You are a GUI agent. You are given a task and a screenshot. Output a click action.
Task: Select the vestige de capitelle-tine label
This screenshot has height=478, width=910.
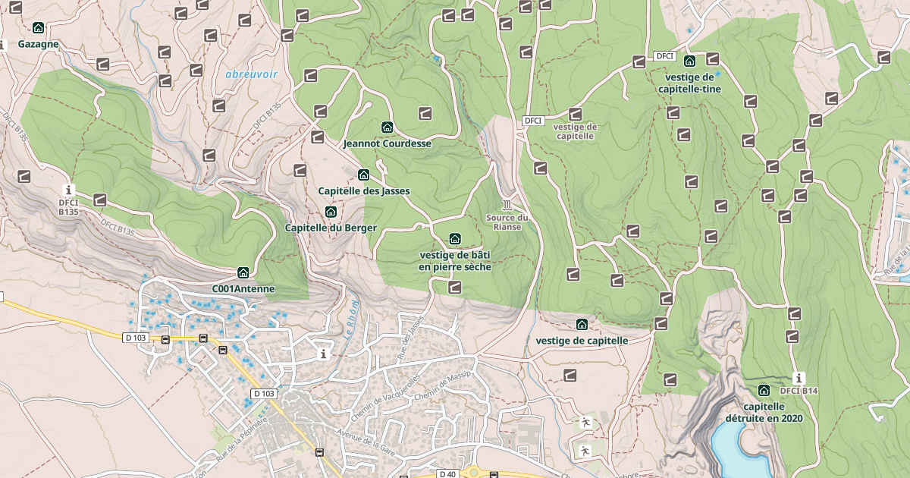[689, 83]
